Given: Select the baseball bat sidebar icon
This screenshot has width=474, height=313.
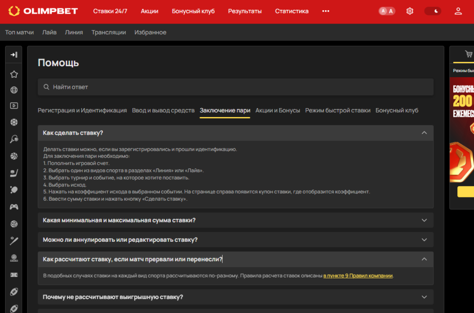Looking at the screenshot, I should click(x=14, y=241).
